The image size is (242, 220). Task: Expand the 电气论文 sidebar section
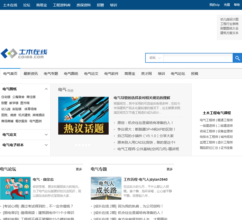click(x=46, y=135)
